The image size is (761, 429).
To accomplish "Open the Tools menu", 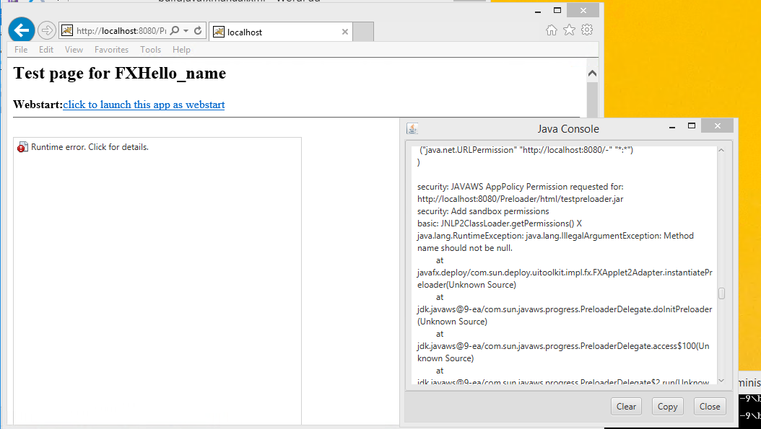I will coord(150,50).
